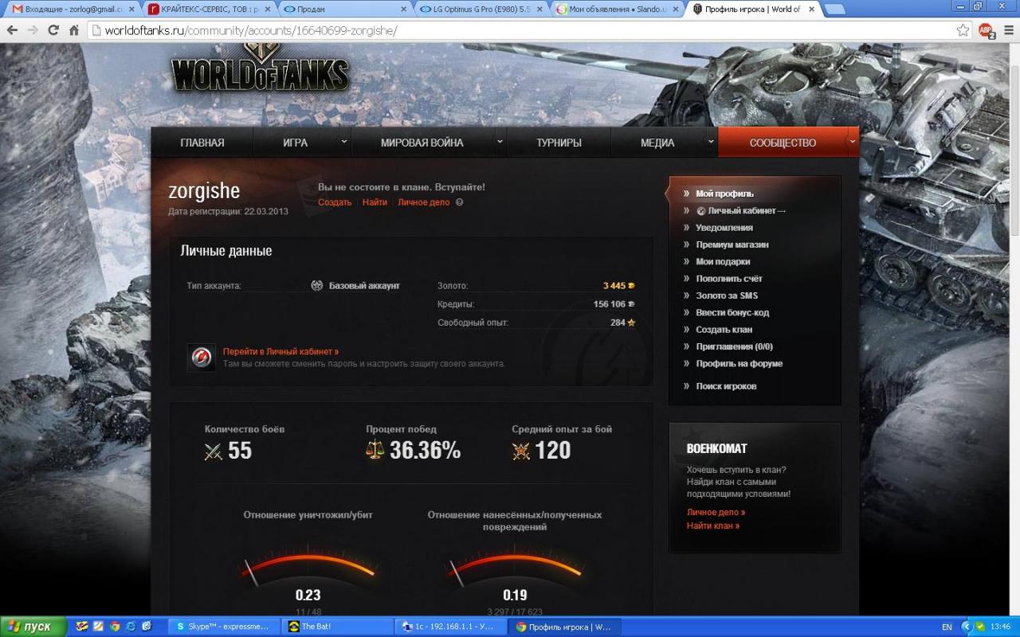Click the browser back arrow
Screen dimensions: 1020x637
(12, 30)
